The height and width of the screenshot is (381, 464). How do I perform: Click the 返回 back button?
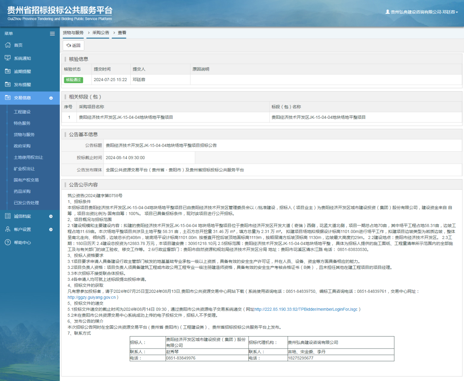coord(73,46)
